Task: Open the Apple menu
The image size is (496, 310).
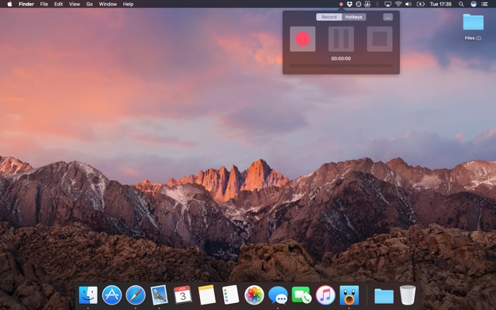Action: [x=9, y=4]
